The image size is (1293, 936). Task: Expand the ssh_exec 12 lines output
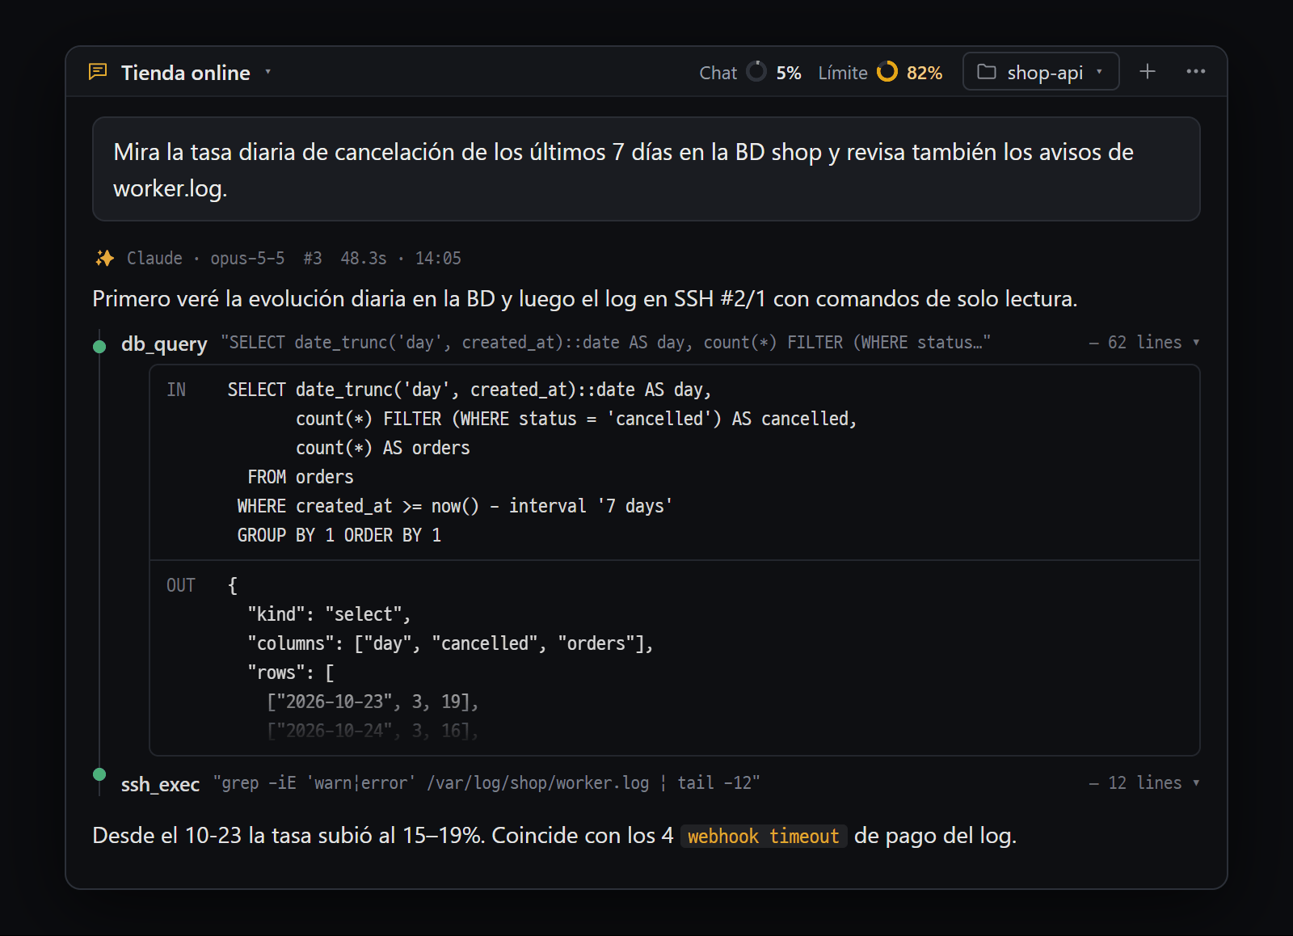point(1144,783)
